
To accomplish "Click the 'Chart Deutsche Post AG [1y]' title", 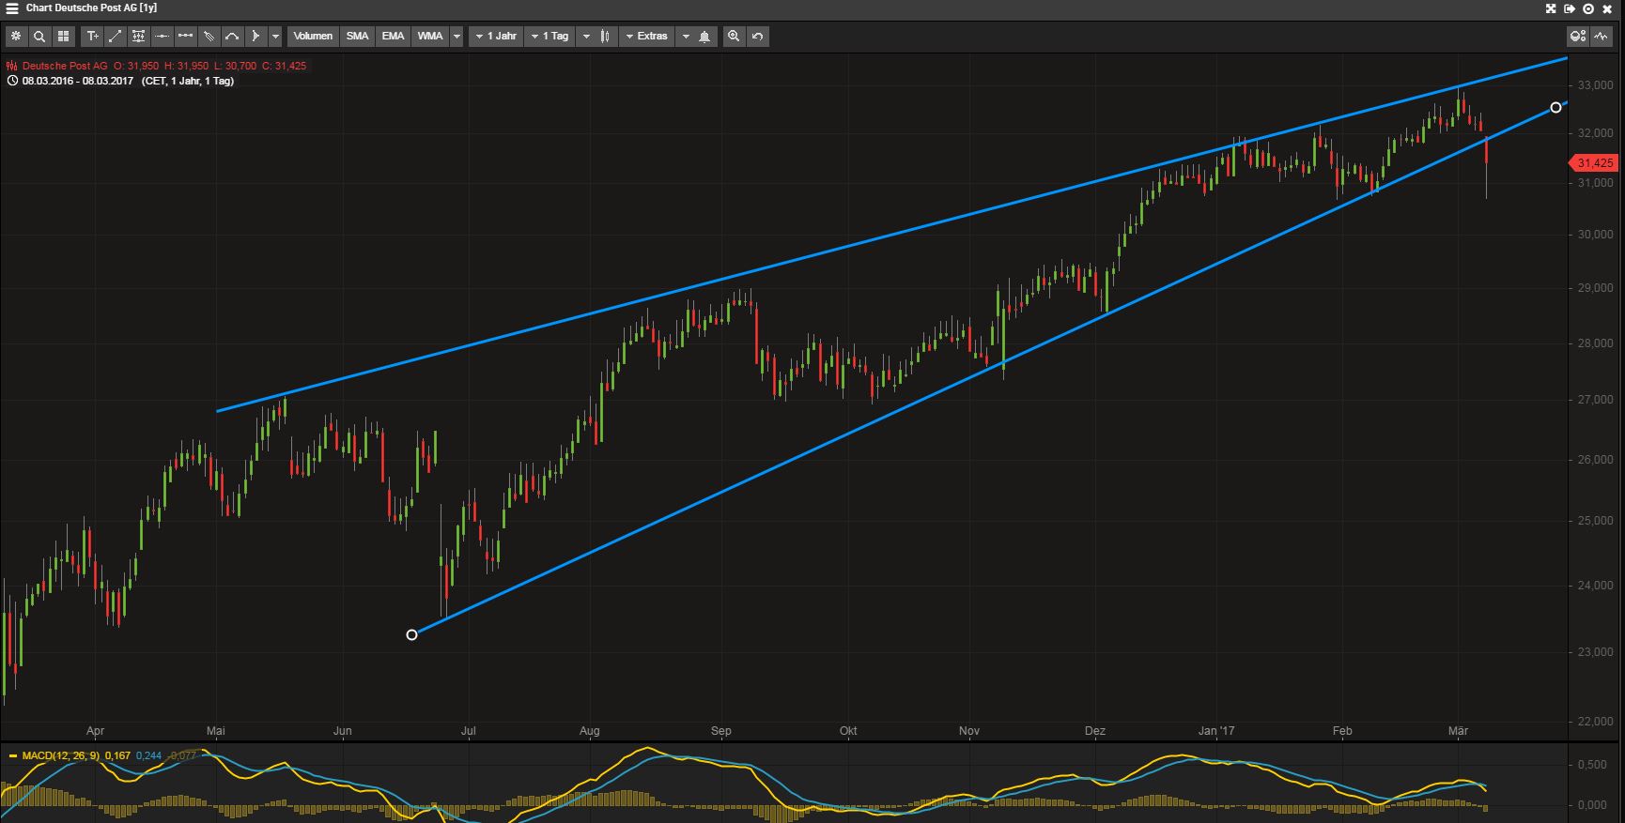I will coord(91,8).
